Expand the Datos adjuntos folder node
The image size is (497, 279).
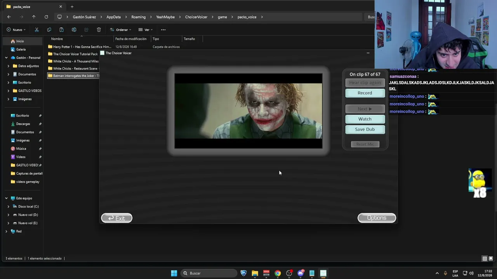(9, 66)
